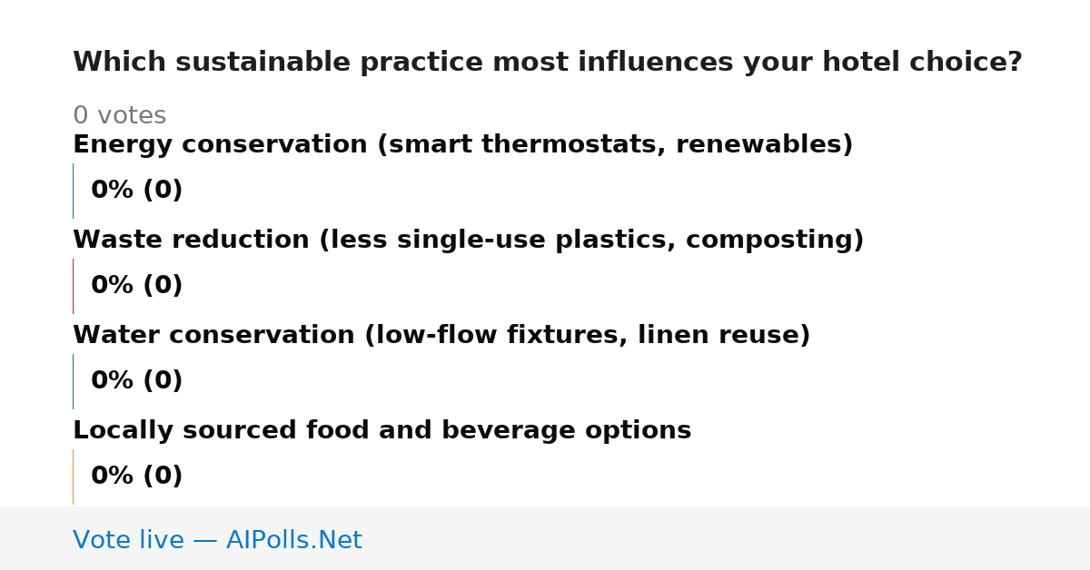
Task: Select the Energy conservation option label
Action: [x=463, y=145]
